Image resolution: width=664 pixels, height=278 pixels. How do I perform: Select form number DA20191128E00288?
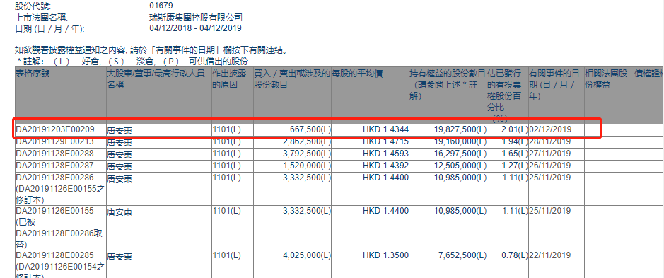pyautogui.click(x=55, y=154)
